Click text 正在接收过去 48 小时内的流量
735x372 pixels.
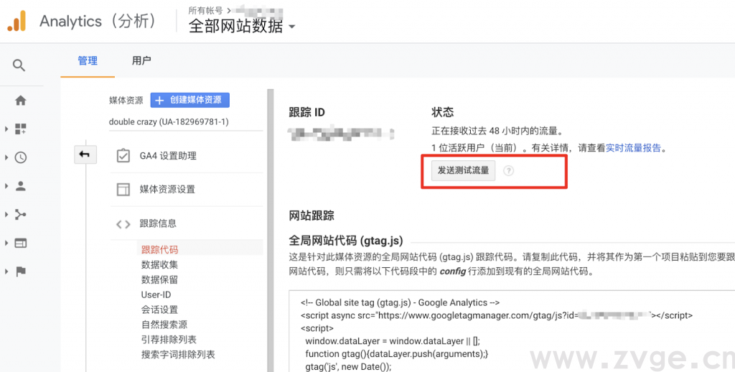pyautogui.click(x=497, y=131)
